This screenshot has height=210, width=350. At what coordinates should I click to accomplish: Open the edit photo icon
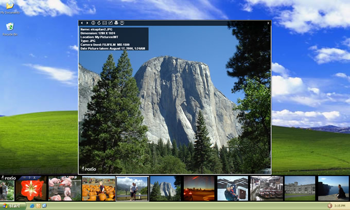point(110,23)
